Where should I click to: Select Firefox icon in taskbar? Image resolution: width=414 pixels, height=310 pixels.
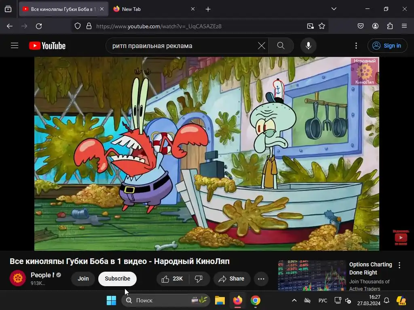(x=238, y=300)
